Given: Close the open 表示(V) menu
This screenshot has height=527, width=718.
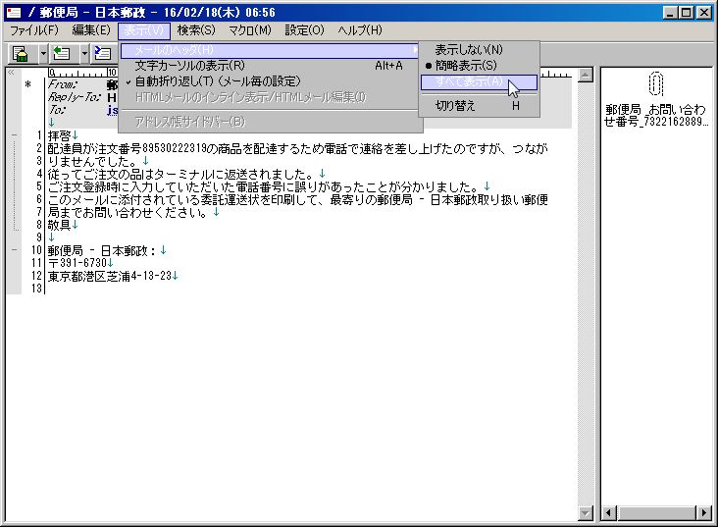Looking at the screenshot, I should pos(144,30).
